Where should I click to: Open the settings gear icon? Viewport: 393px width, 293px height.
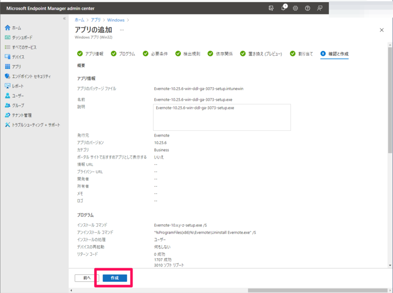(x=296, y=8)
